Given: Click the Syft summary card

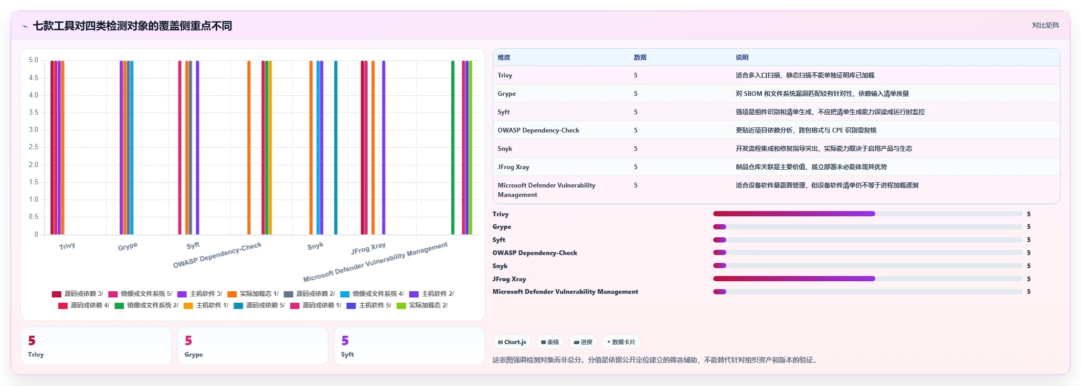Looking at the screenshot, I should (409, 346).
